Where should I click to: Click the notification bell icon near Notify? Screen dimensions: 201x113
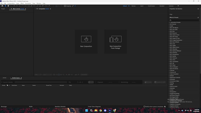coord(165,107)
